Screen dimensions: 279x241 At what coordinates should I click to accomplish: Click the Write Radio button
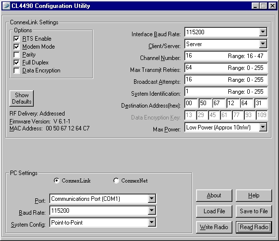214,227
